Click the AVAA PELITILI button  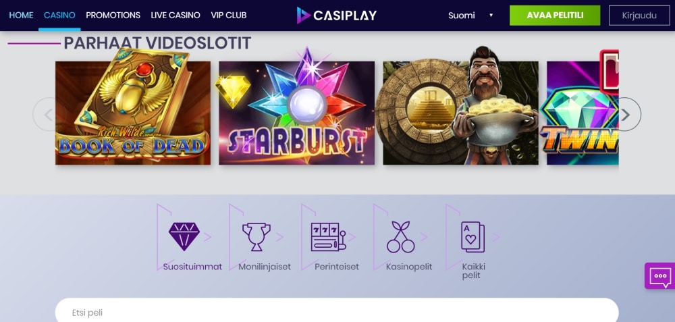click(555, 16)
